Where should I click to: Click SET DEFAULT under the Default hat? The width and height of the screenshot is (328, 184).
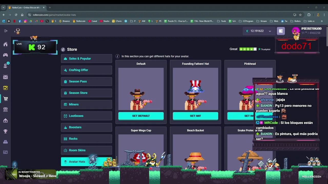141,116
